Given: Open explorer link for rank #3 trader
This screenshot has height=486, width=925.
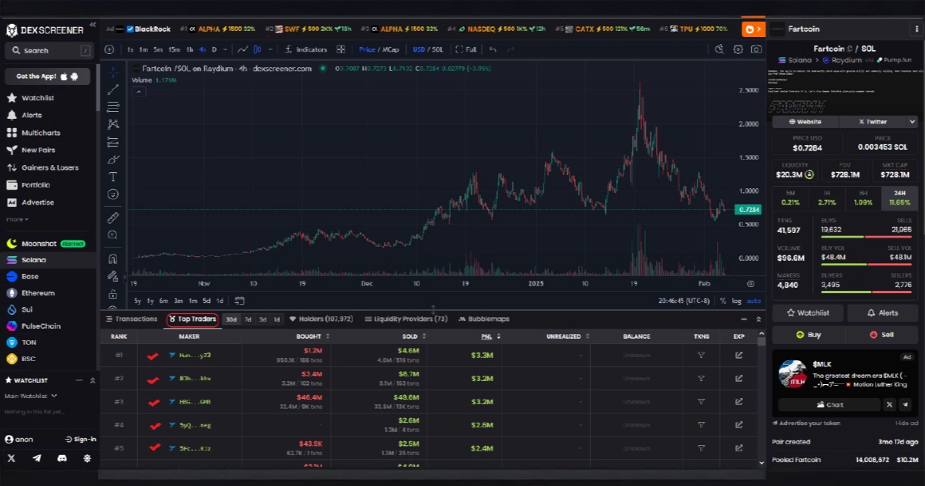Looking at the screenshot, I should (x=739, y=401).
